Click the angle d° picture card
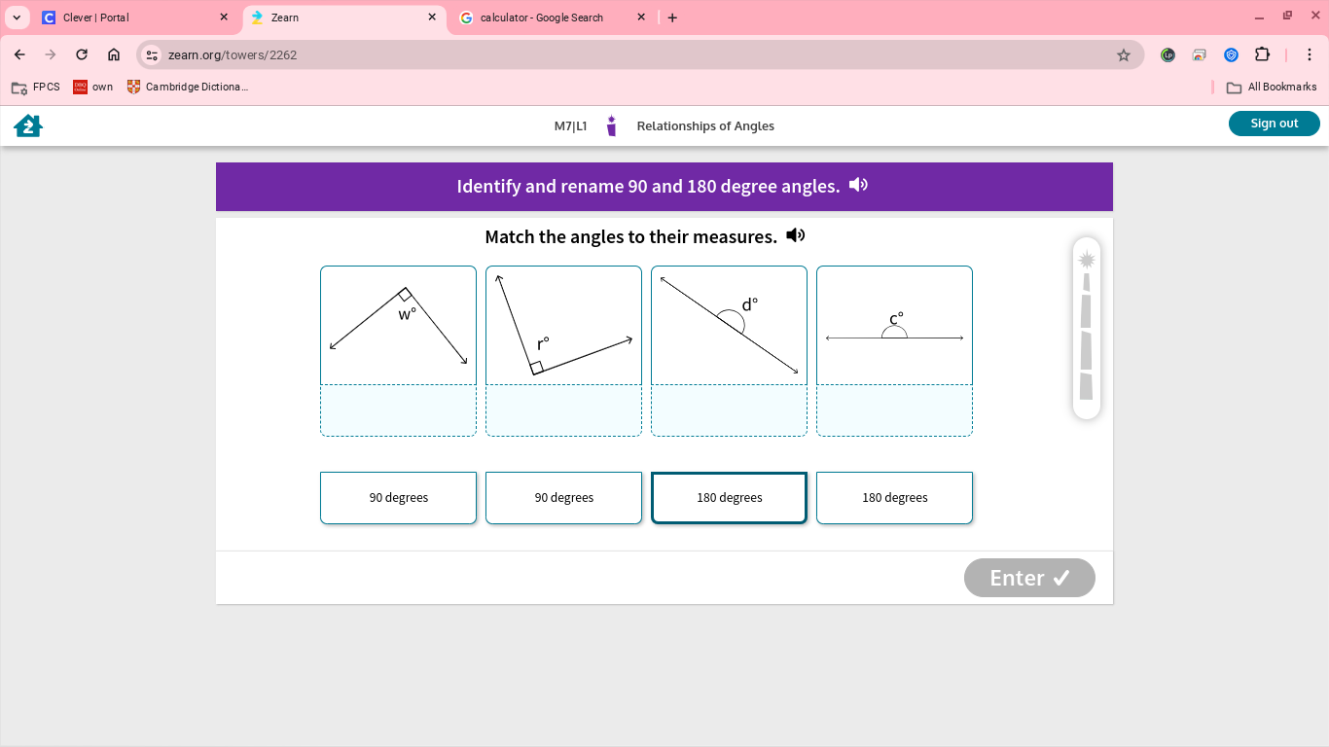Screen dimensions: 1329x747 coord(730,325)
